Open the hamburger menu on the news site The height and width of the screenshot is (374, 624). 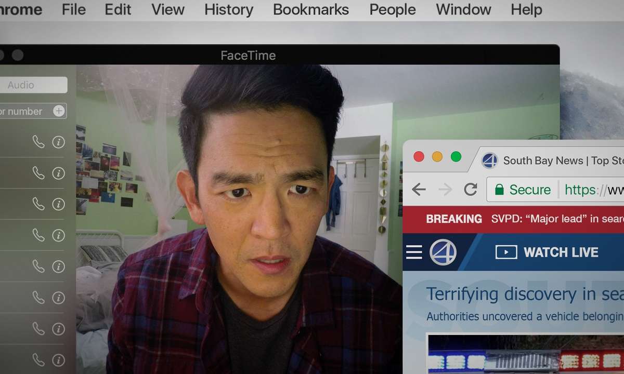pos(414,252)
